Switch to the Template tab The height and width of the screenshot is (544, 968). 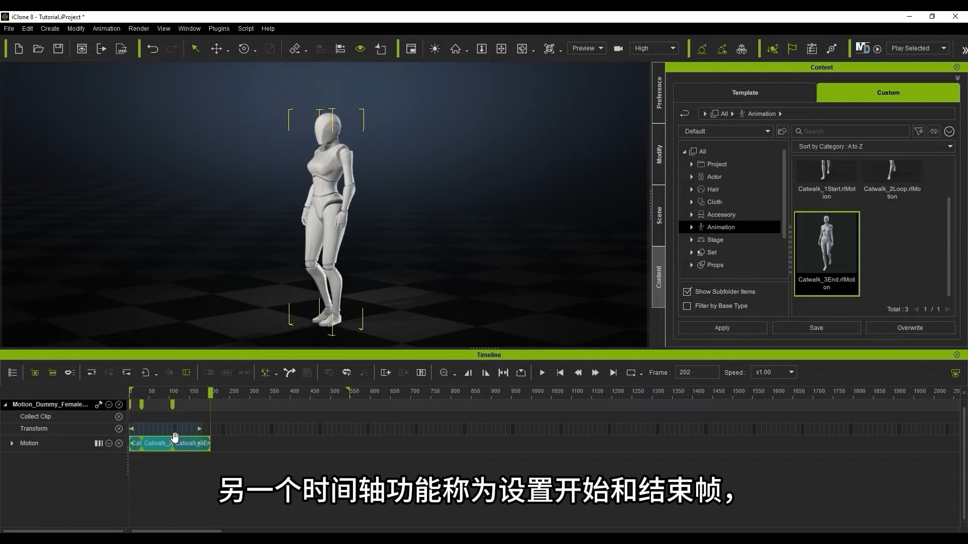pyautogui.click(x=745, y=93)
